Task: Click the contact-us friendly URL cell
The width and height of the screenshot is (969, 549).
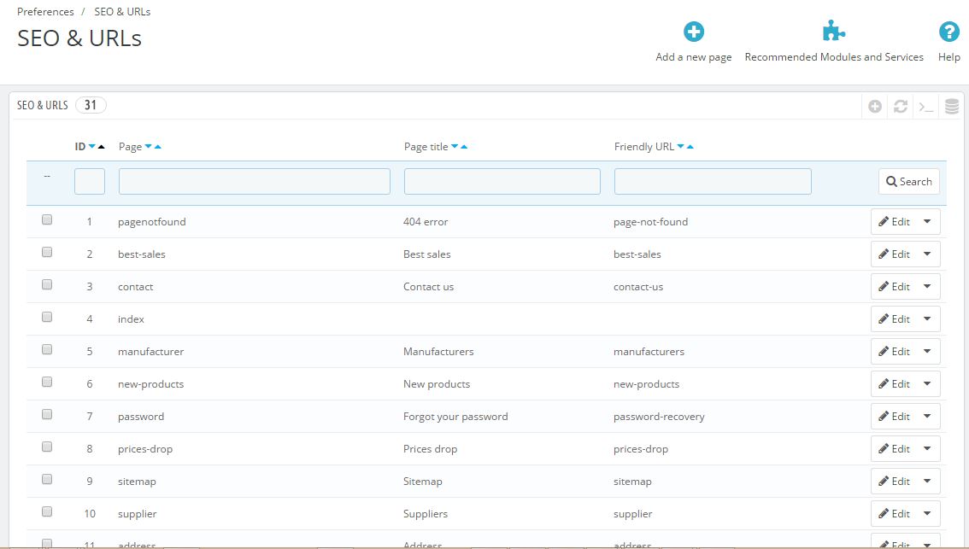Action: click(638, 287)
